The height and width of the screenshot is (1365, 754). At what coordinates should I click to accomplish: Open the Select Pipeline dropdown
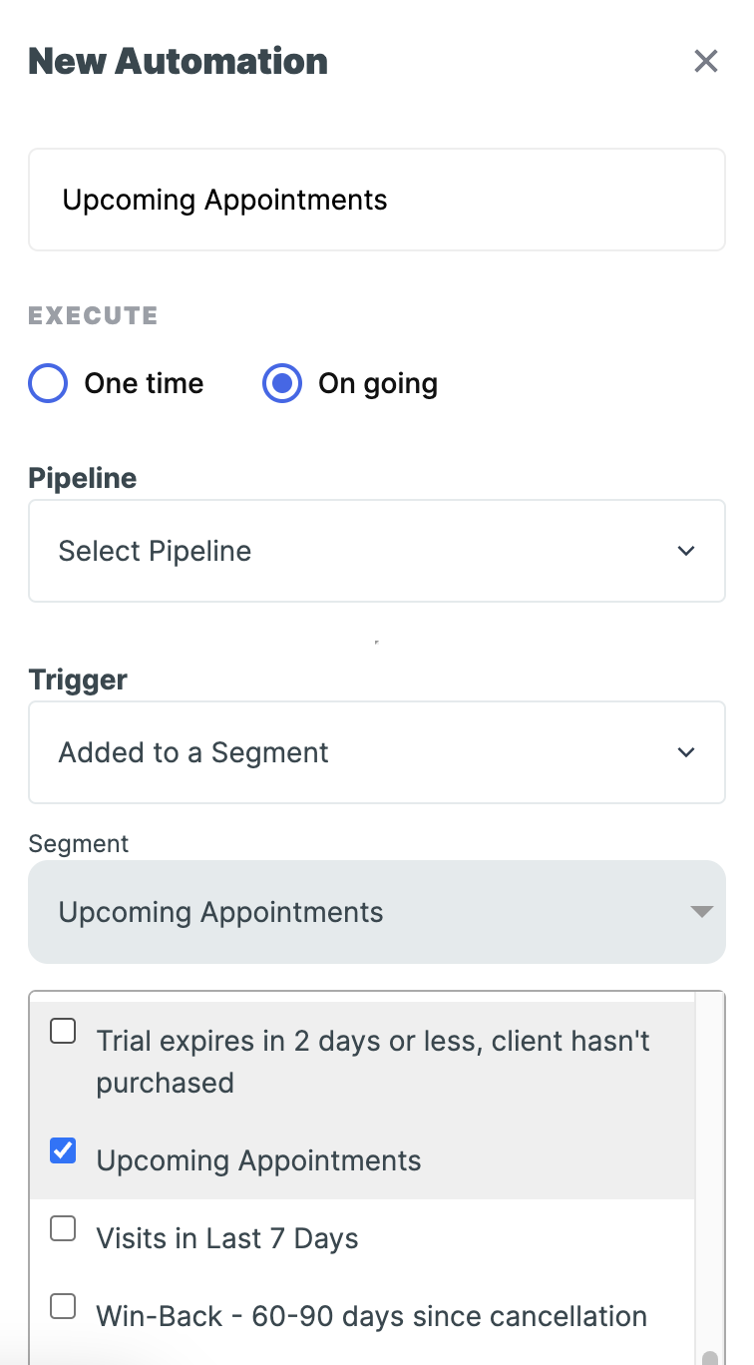(x=376, y=551)
